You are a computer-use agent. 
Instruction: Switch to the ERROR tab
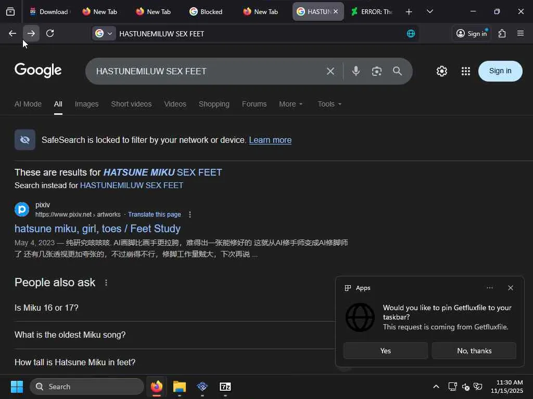[372, 12]
